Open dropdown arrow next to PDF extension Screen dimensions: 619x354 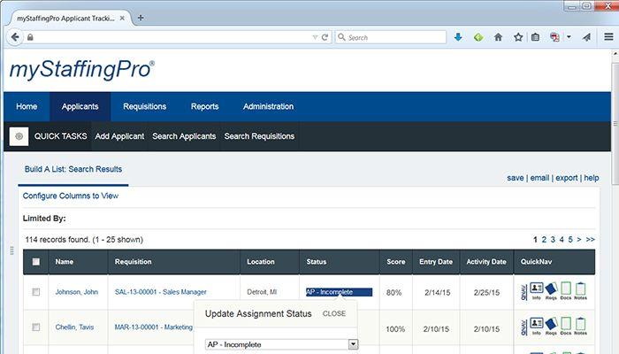569,37
